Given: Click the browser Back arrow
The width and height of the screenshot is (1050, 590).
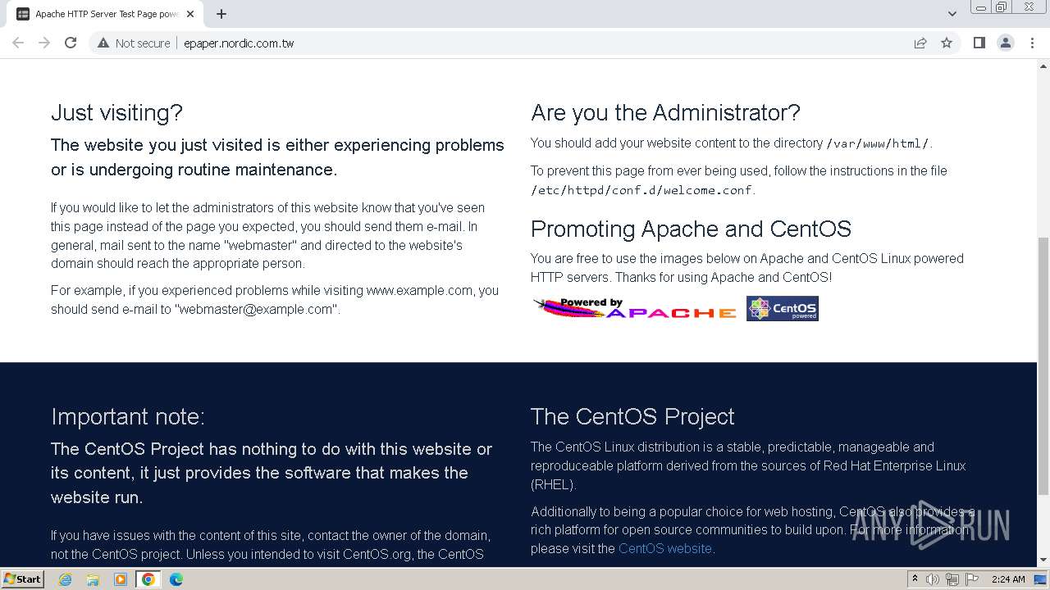Looking at the screenshot, I should point(18,43).
